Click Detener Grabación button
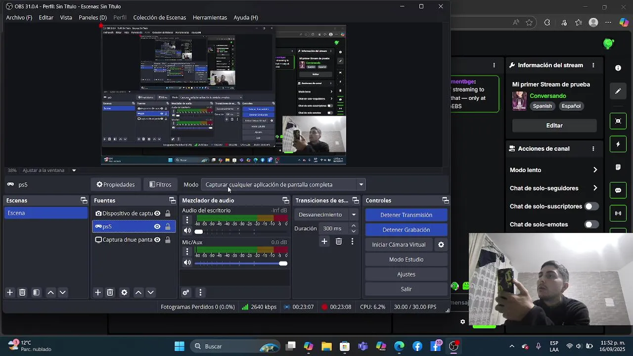 coord(406,230)
